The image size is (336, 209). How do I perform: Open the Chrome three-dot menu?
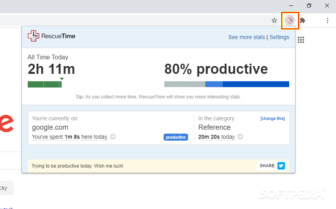[327, 20]
